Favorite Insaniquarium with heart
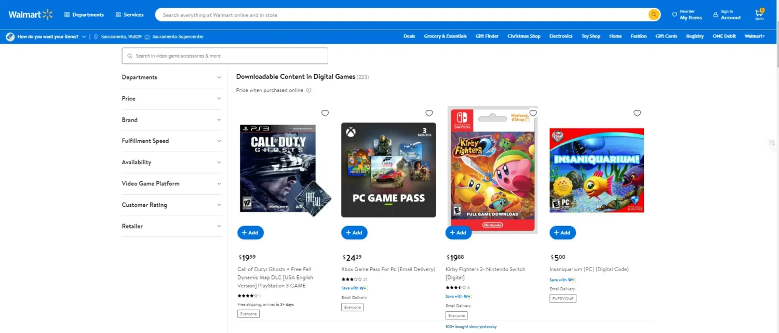The image size is (779, 333). [637, 113]
